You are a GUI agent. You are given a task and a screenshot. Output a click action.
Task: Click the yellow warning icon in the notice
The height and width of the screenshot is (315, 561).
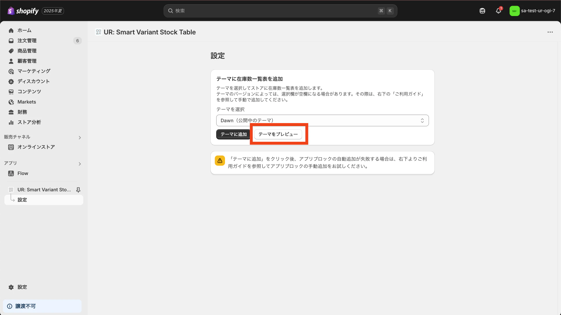point(220,161)
